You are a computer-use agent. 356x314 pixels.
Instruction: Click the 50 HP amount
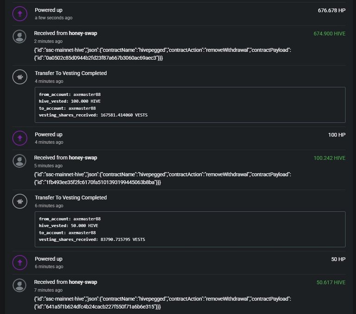338,259
